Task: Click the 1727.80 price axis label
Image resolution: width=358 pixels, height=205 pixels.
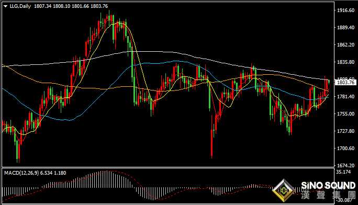Action: pos(345,131)
